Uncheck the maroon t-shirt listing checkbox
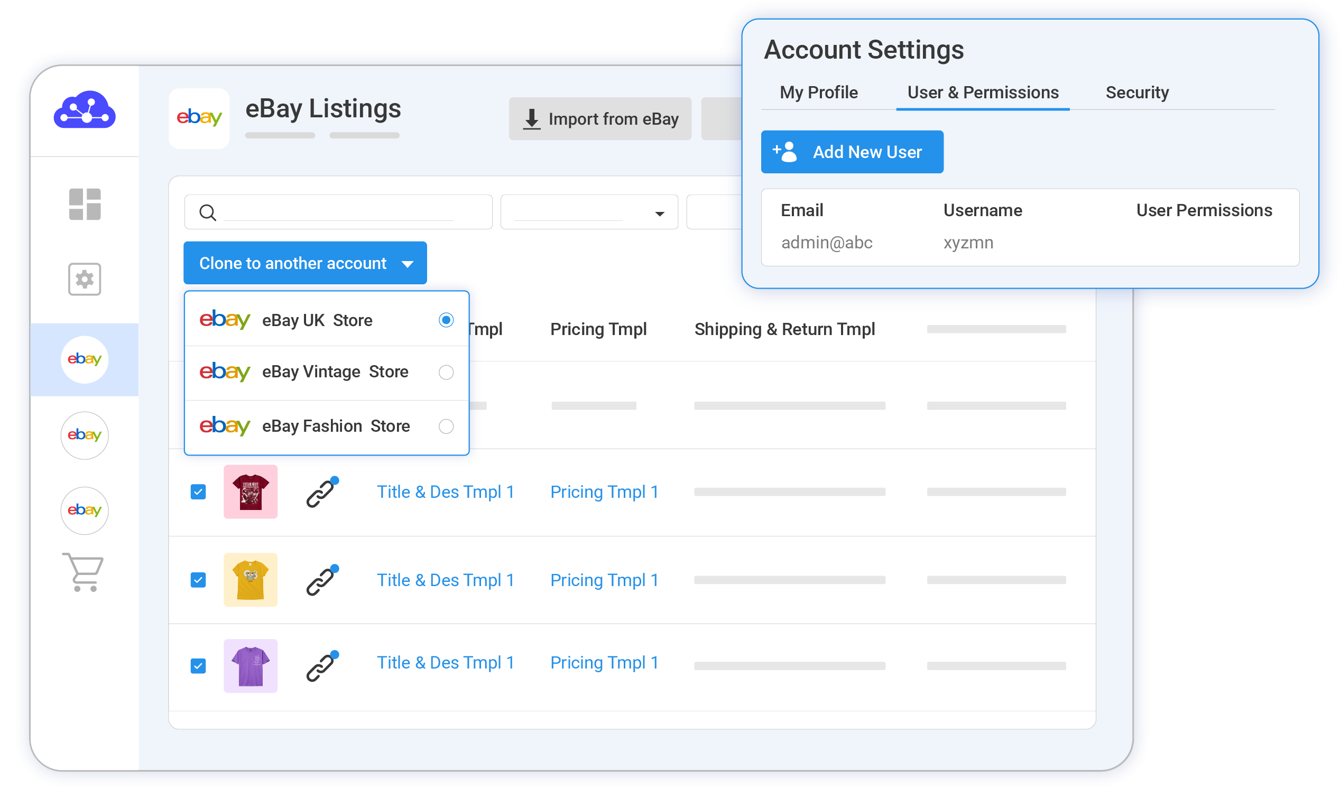This screenshot has height=798, width=1340. pos(198,492)
